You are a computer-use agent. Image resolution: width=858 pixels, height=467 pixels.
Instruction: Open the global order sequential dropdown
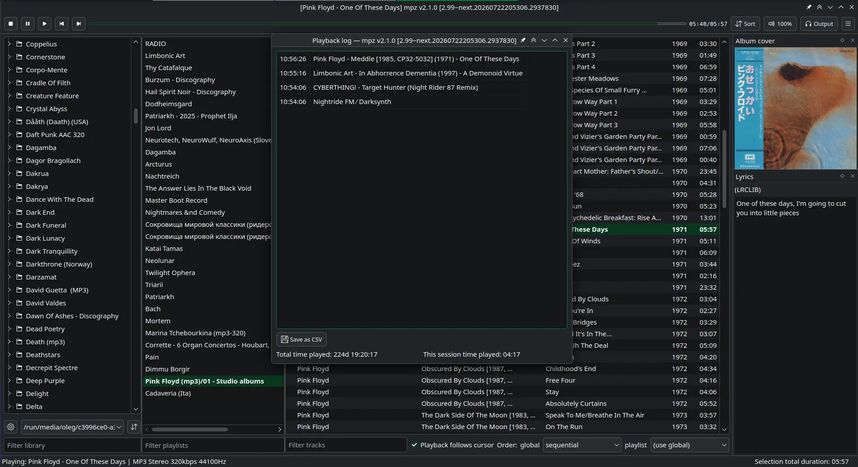(582, 445)
